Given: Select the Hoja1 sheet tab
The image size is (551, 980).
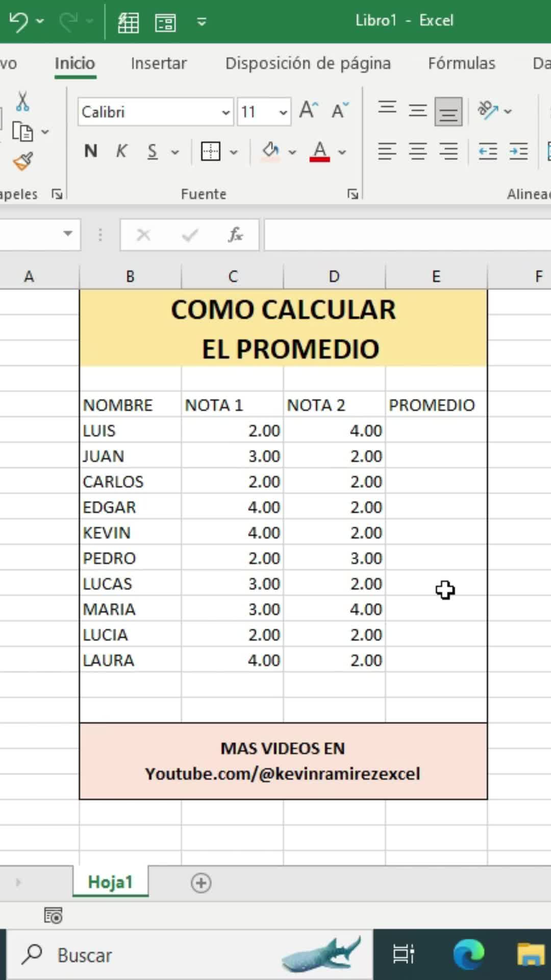Looking at the screenshot, I should 110,881.
